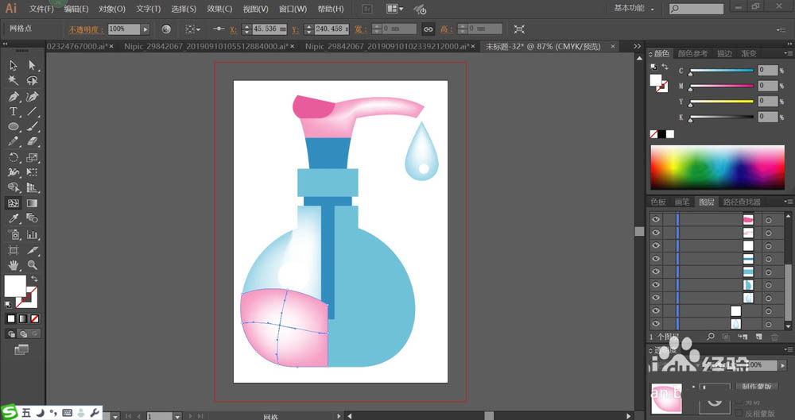The height and width of the screenshot is (420, 795).
Task: Click the Cyan (C) slider track
Action: click(722, 71)
